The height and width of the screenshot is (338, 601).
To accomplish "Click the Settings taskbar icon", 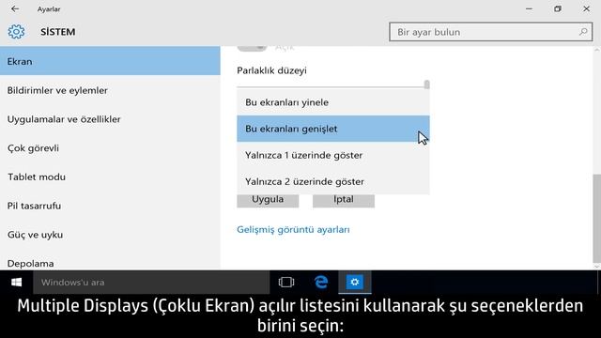I will click(355, 283).
